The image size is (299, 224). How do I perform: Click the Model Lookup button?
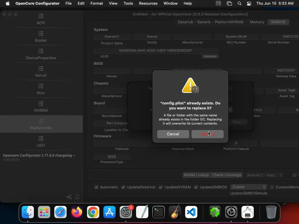pyautogui.click(x=196, y=175)
